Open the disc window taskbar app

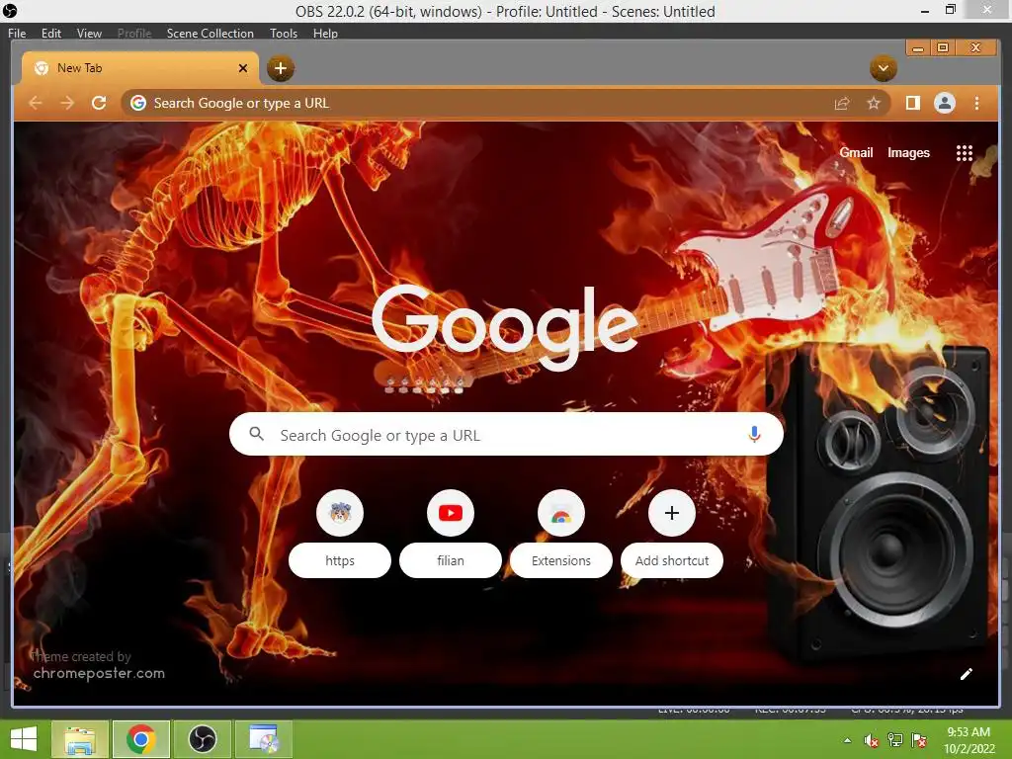[263, 739]
